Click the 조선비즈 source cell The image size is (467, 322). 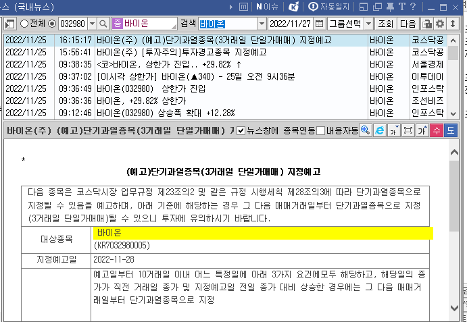[428, 101]
